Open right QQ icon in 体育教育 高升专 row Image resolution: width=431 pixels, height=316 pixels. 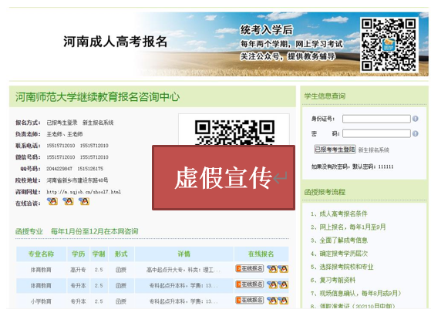(x=283, y=269)
